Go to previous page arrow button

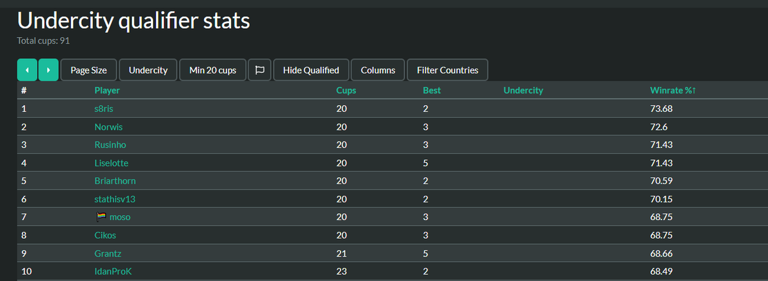(27, 70)
